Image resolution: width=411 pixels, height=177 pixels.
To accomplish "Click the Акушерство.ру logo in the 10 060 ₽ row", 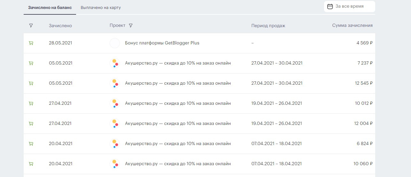I will (115, 164).
